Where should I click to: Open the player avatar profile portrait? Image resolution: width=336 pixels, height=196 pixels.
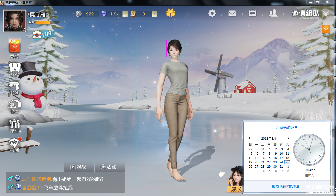(14, 21)
